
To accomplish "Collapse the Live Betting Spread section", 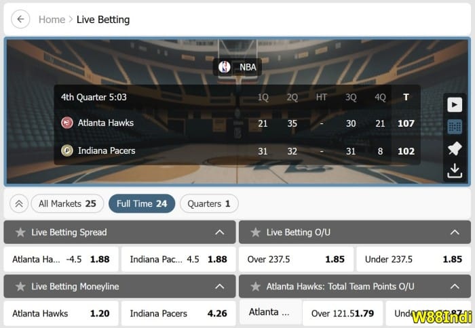I will point(220,232).
